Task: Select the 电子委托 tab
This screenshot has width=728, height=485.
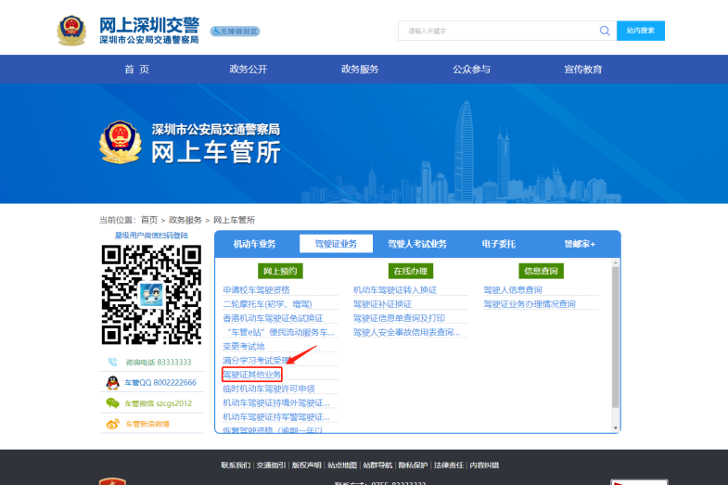Action: pos(498,244)
